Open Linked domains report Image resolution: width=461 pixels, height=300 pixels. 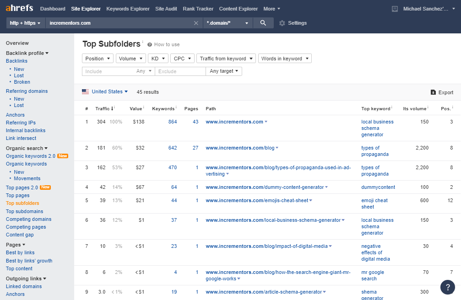(24, 286)
